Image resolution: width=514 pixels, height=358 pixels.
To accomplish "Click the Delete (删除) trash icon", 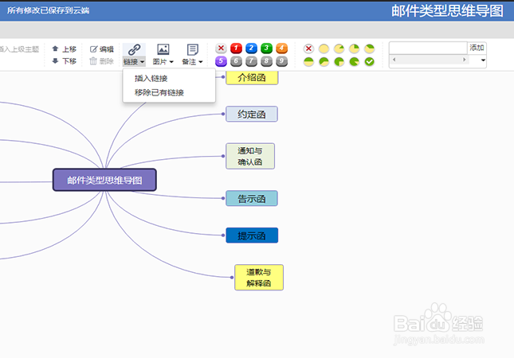I will [93, 61].
